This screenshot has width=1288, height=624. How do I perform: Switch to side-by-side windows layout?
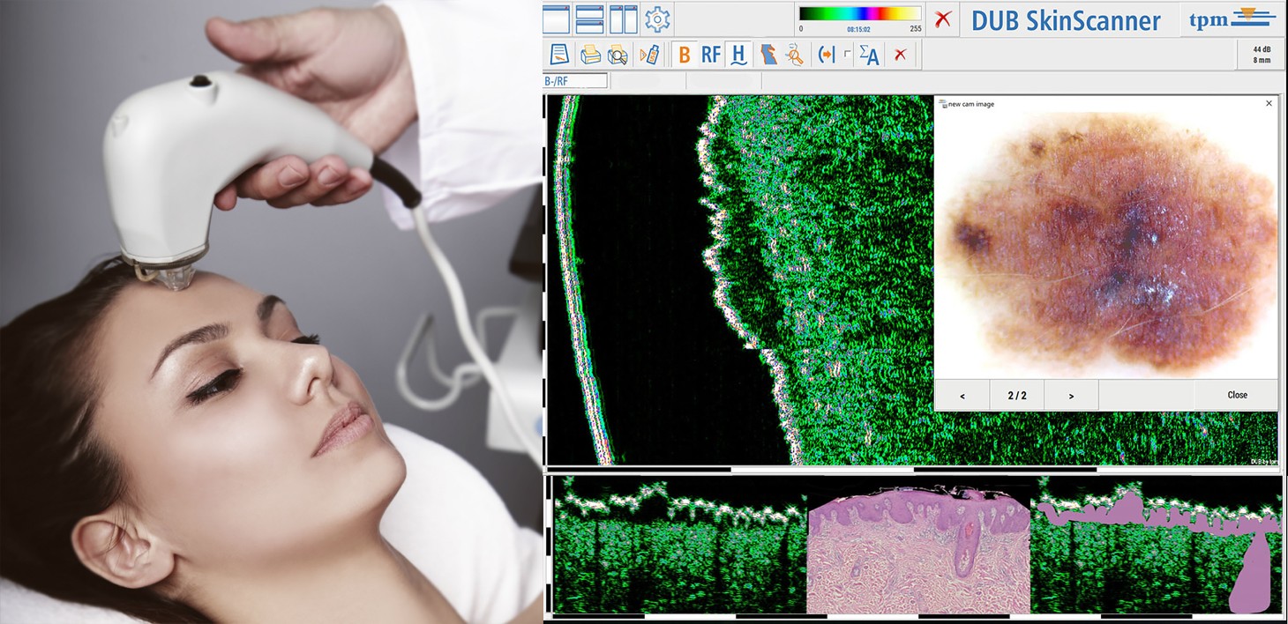pos(623,19)
